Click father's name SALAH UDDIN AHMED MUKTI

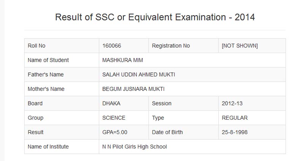click(x=139, y=75)
